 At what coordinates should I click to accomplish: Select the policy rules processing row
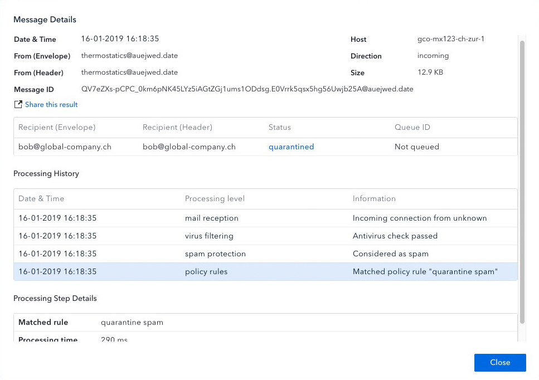tap(265, 272)
